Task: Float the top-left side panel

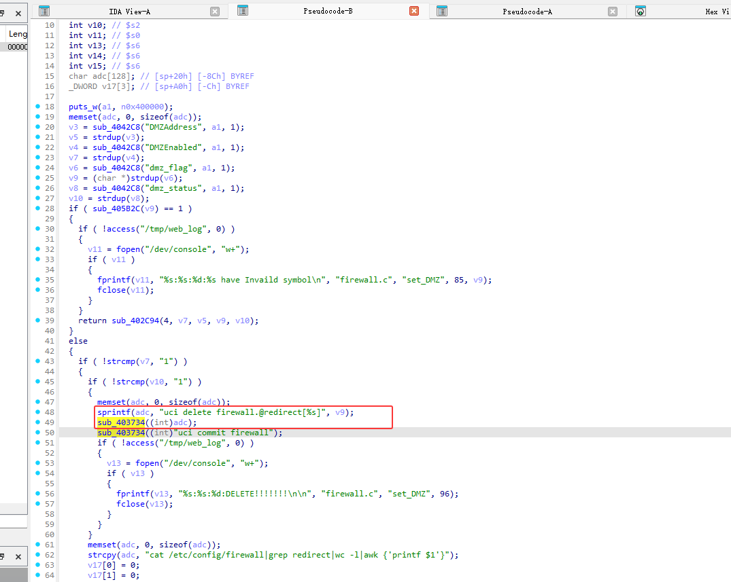Action: (x=3, y=12)
